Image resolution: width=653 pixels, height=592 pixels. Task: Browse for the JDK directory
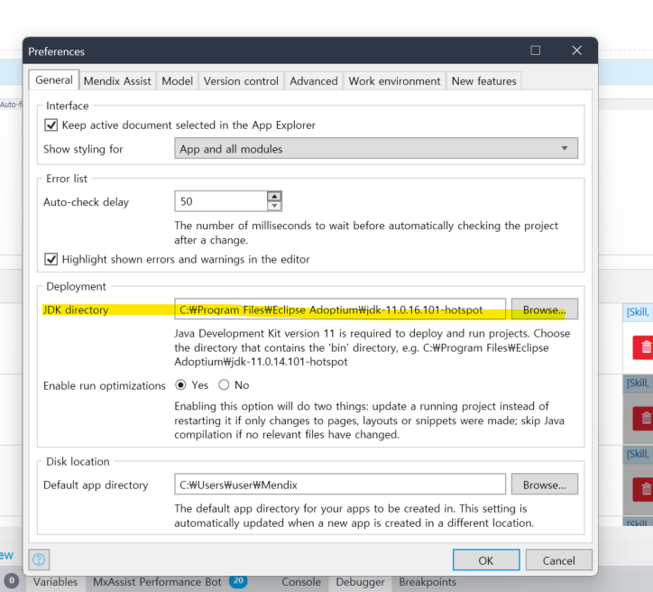[544, 310]
